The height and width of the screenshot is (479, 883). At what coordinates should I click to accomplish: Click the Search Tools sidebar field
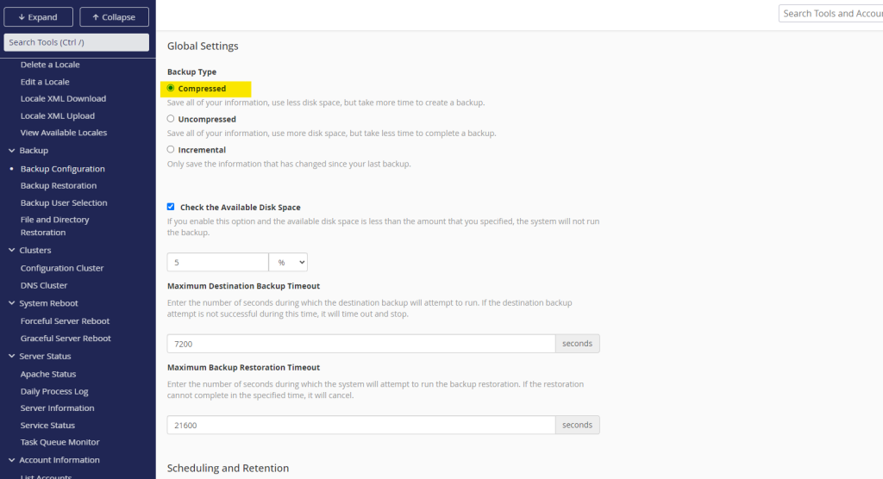77,42
